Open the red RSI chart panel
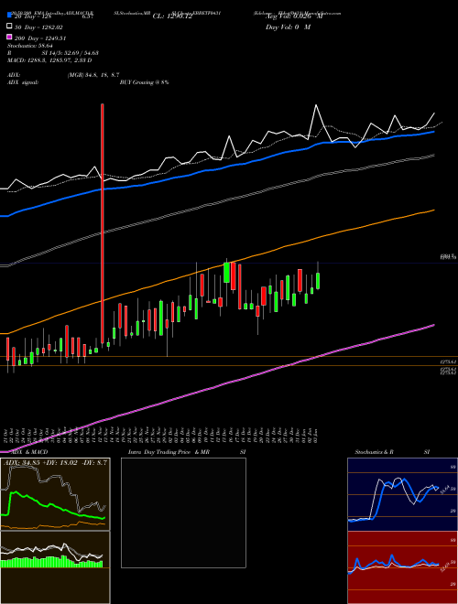 [402, 567]
